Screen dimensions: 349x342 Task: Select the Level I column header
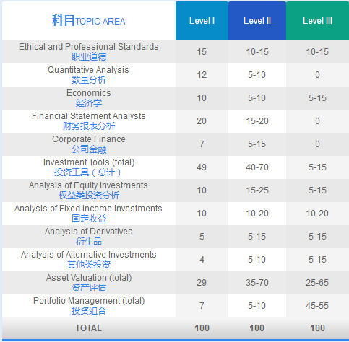(202, 21)
